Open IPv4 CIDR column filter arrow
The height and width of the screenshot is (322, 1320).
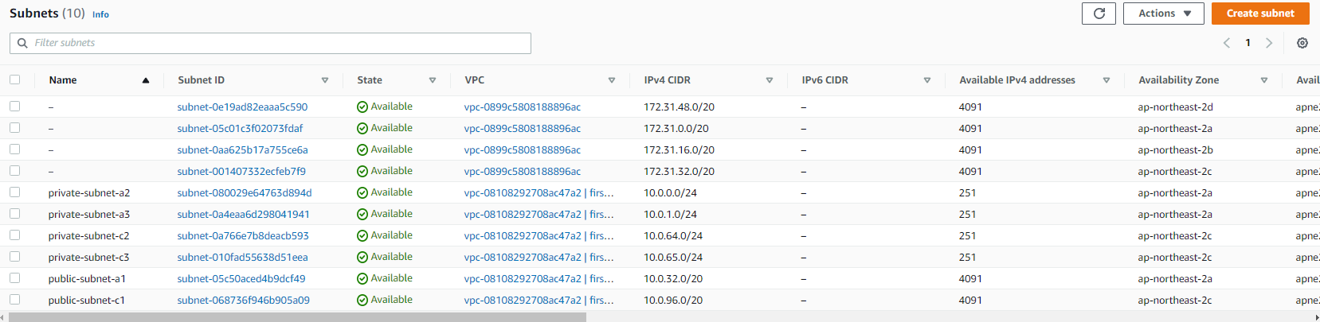[770, 80]
